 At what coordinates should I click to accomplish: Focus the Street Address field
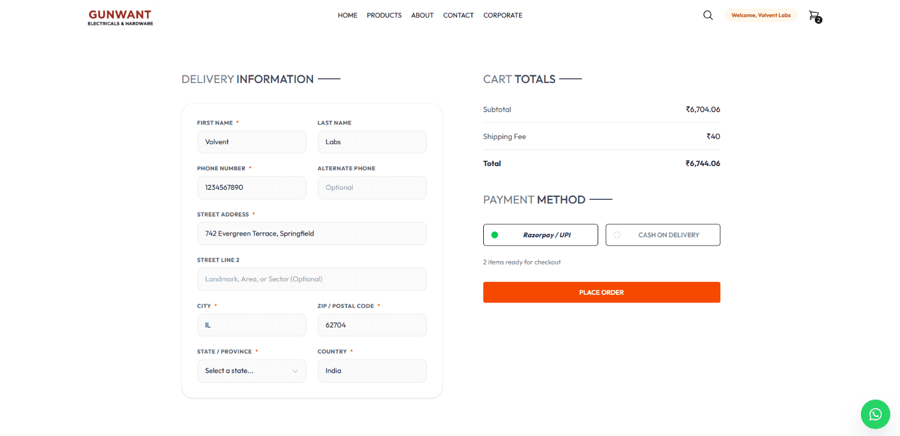tap(312, 234)
